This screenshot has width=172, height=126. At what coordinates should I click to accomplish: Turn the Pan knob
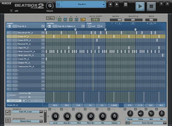103,116
